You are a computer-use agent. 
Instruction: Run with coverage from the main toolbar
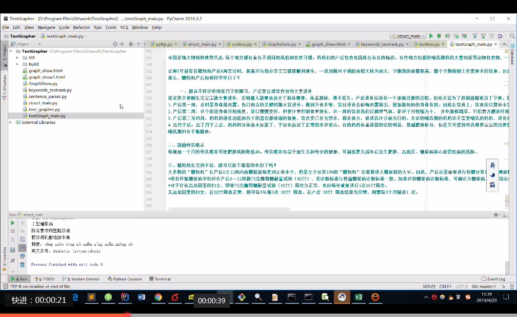pos(447,36)
